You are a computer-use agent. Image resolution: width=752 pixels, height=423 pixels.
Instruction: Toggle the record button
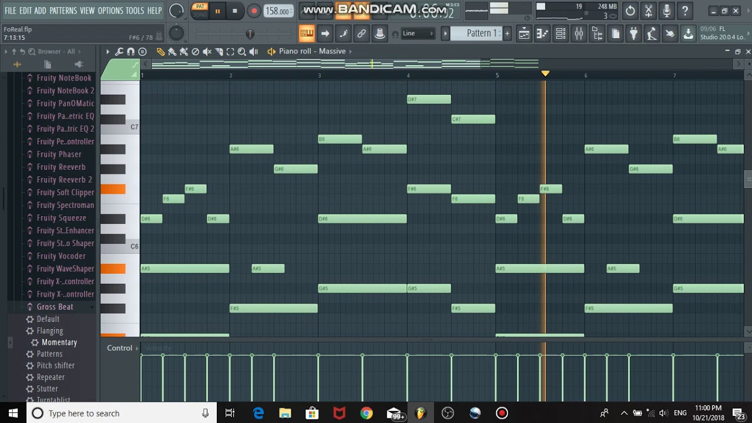(x=254, y=11)
